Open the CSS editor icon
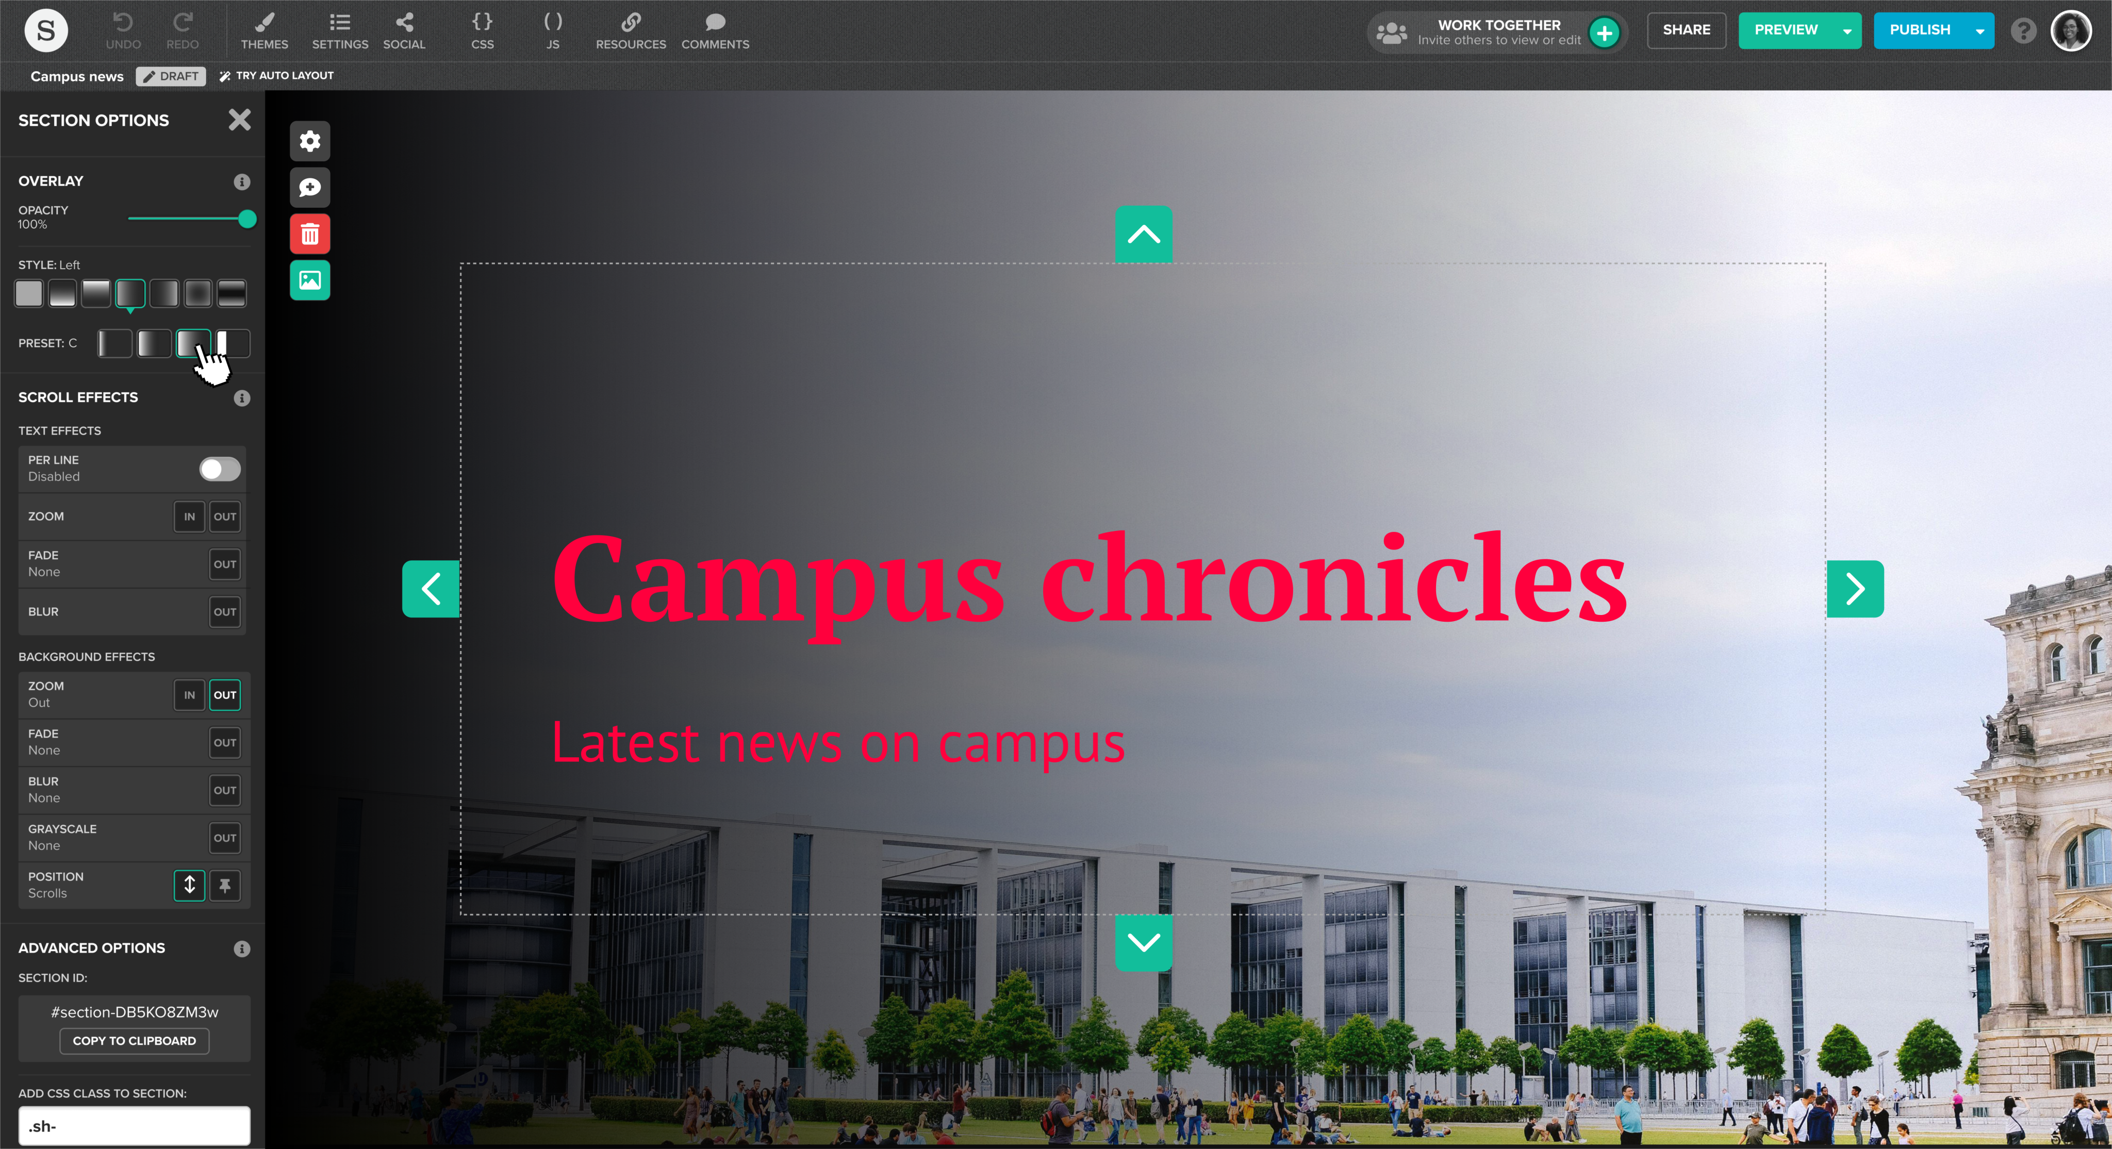 point(482,30)
